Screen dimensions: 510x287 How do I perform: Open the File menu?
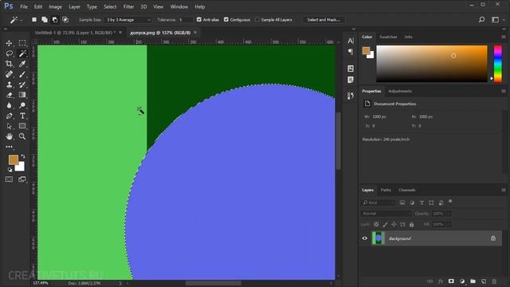pyautogui.click(x=24, y=6)
